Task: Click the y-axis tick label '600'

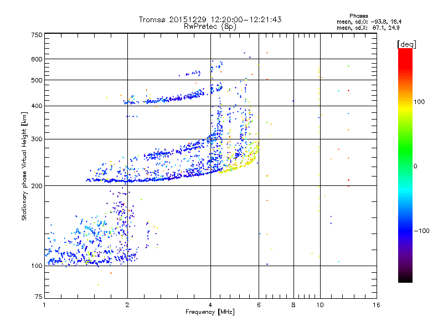Action: coord(37,59)
